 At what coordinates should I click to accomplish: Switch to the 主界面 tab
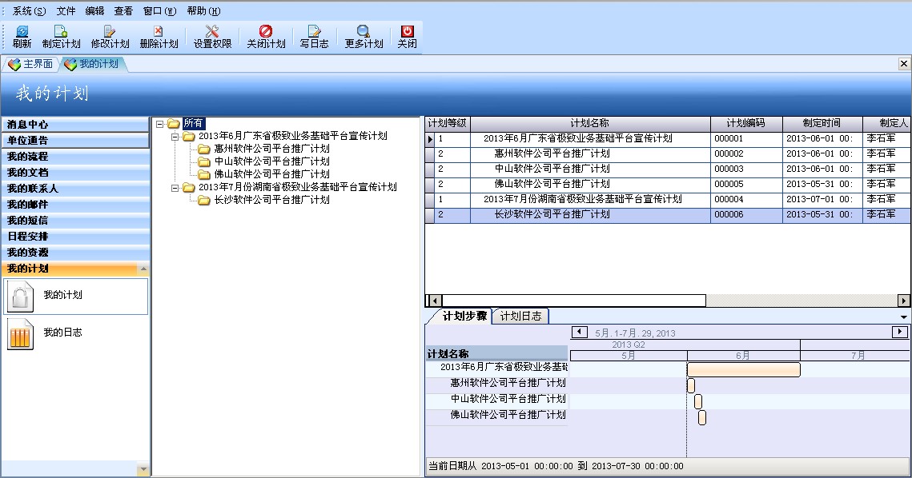[x=30, y=64]
